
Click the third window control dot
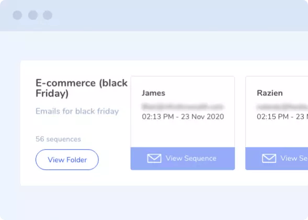coord(48,15)
